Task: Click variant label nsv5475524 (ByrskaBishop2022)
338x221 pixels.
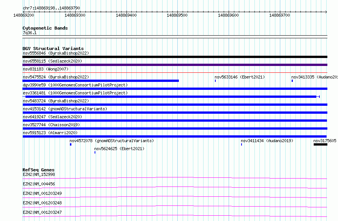Action: click(x=56, y=77)
